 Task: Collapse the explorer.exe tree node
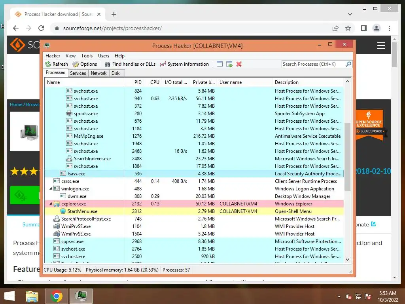(x=51, y=204)
